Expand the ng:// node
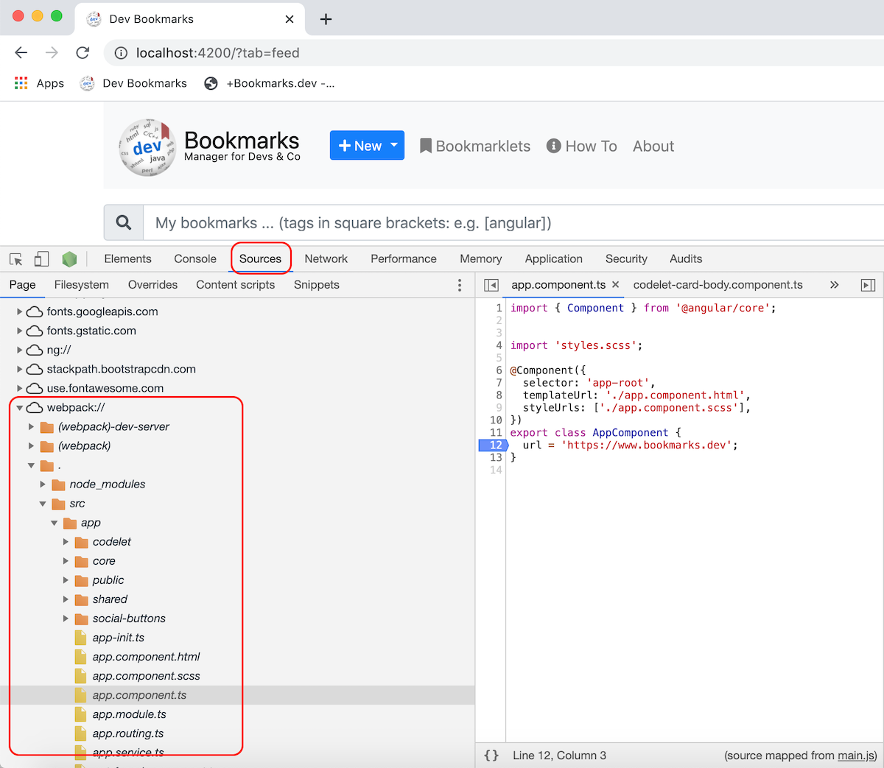Image resolution: width=884 pixels, height=768 pixels. pos(20,350)
